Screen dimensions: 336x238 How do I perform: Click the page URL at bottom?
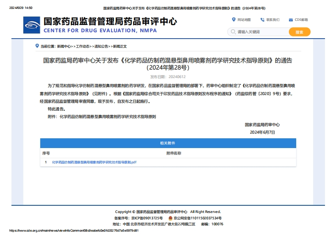point(74,230)
